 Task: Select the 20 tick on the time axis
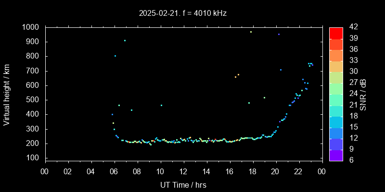pyautogui.click(x=276, y=171)
